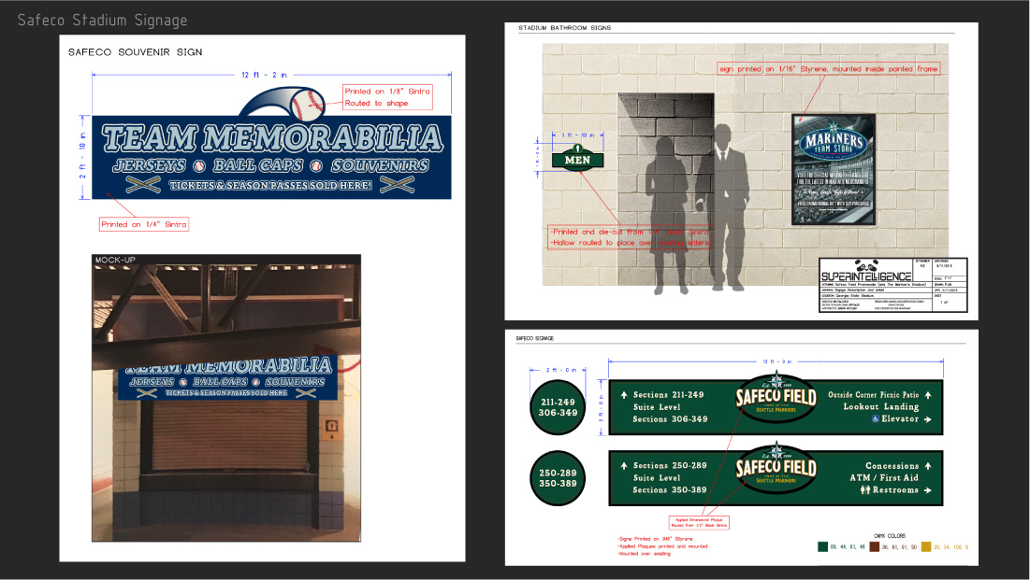Click the SAFECO SIGNAGE heading
This screenshot has width=1030, height=580.
click(535, 338)
